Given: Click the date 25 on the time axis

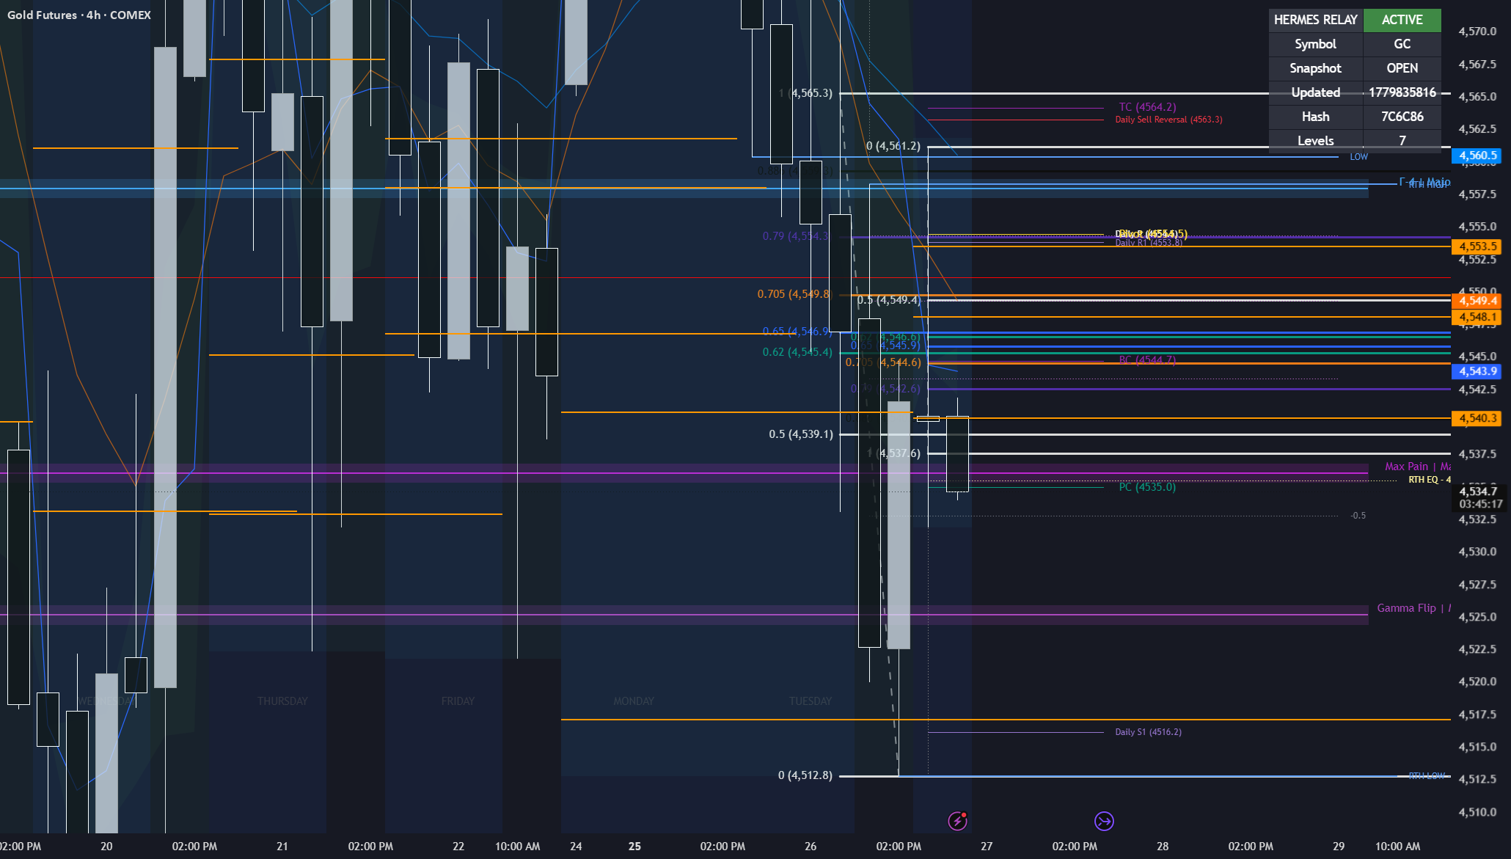Looking at the screenshot, I should click(x=634, y=847).
